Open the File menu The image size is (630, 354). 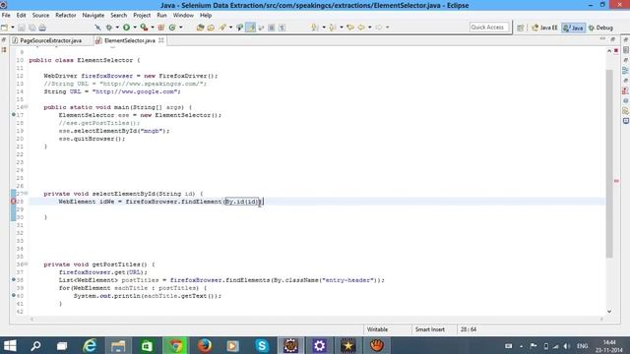coord(6,16)
